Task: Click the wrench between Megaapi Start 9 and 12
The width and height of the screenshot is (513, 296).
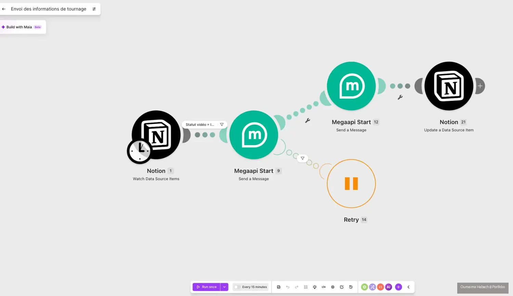Action: (x=307, y=120)
